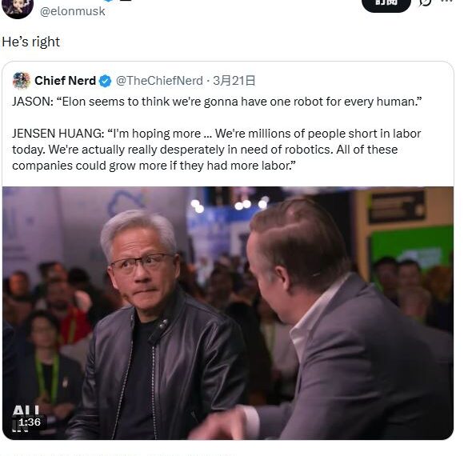Click the black subscribe pill button
The width and height of the screenshot is (464, 456).
coord(386,4)
